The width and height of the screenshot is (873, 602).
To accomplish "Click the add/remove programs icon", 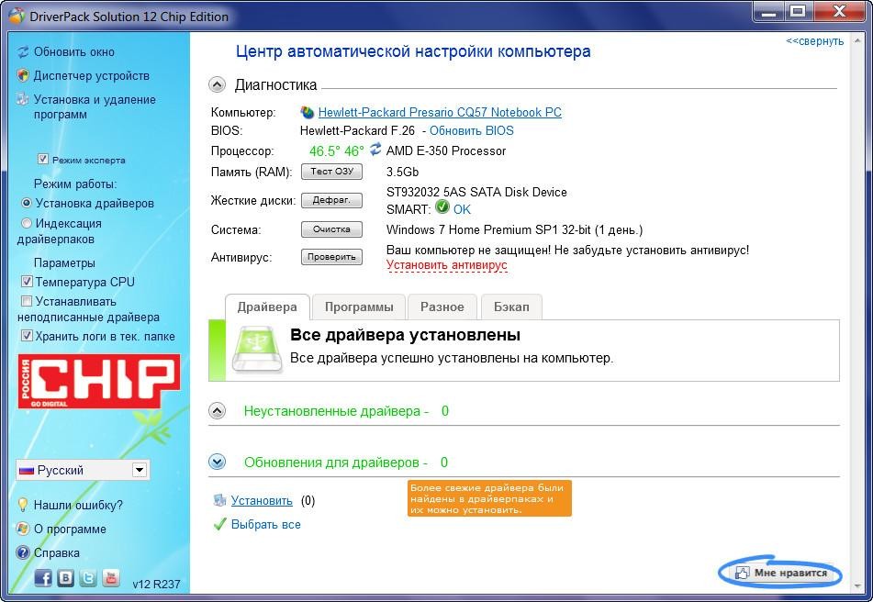I will (x=23, y=100).
